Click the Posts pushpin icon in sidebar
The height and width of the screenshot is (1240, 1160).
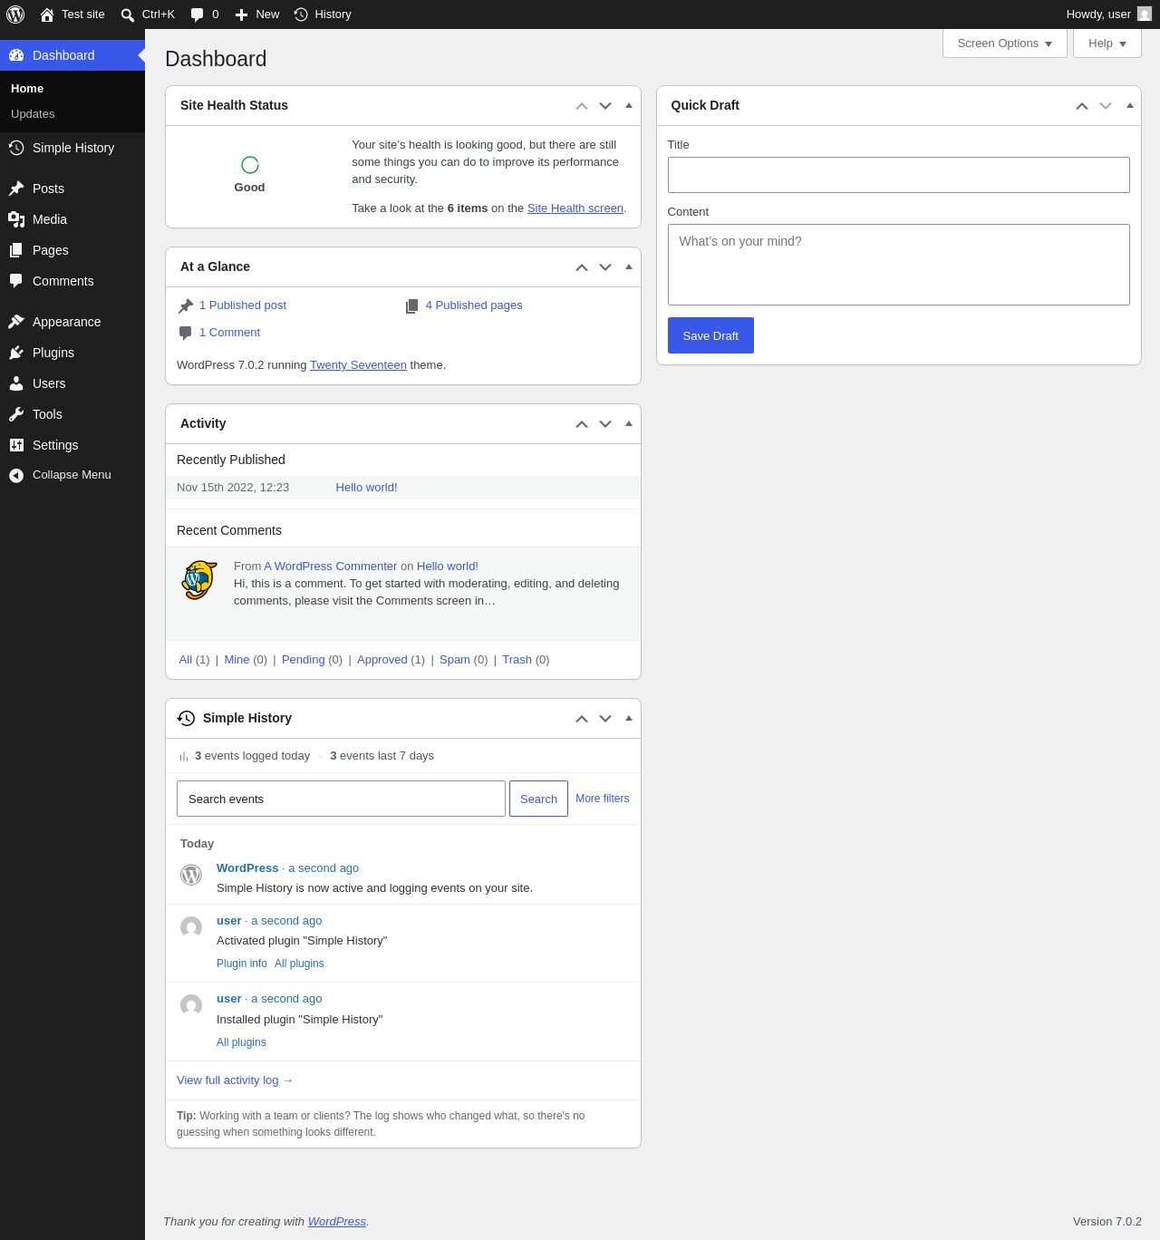[16, 189]
